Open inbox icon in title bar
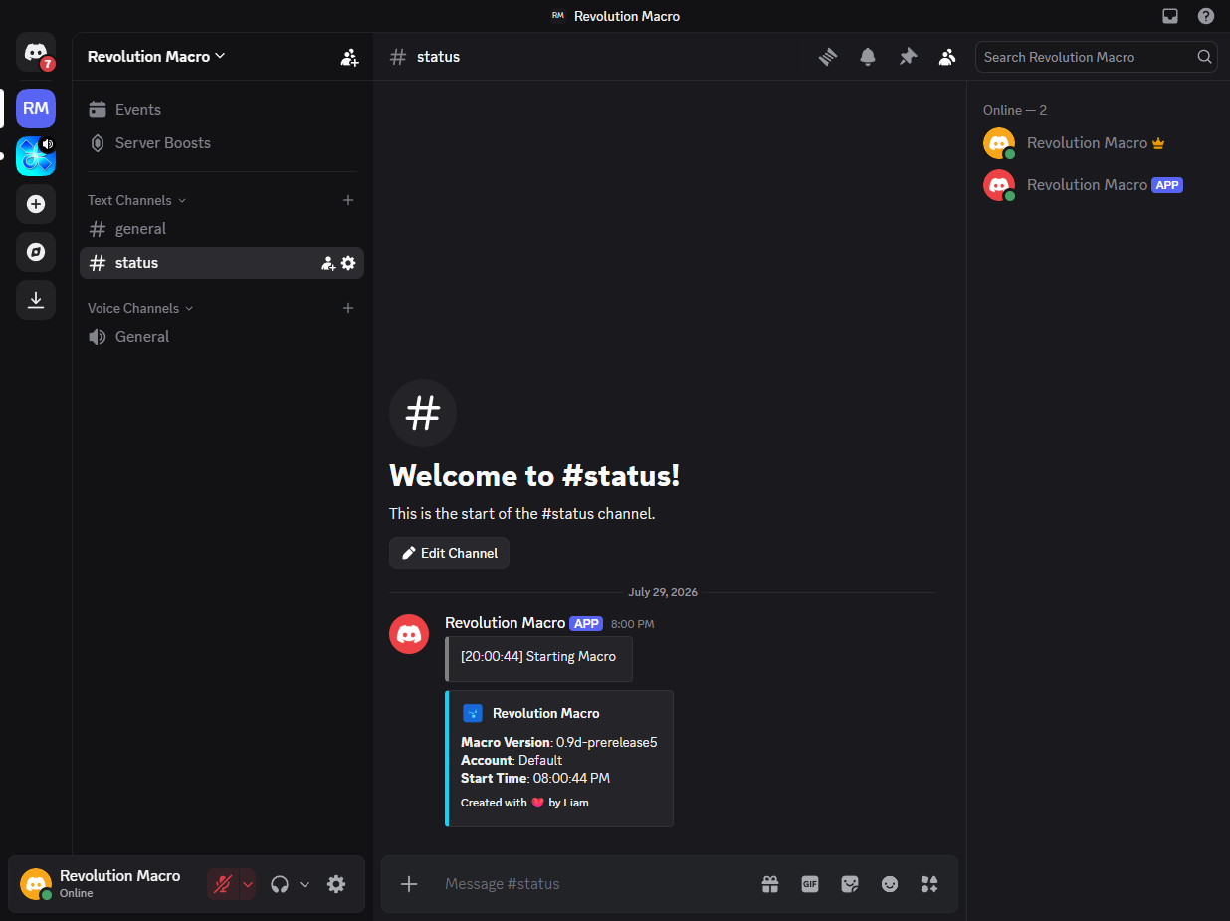 pos(1170,16)
